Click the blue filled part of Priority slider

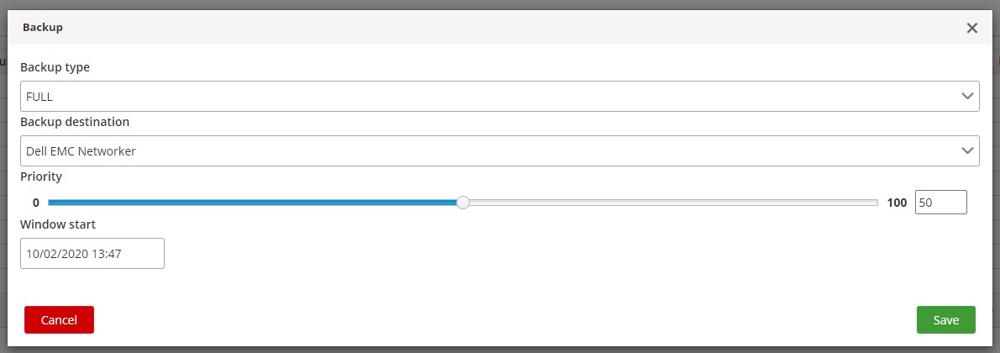pyautogui.click(x=252, y=203)
